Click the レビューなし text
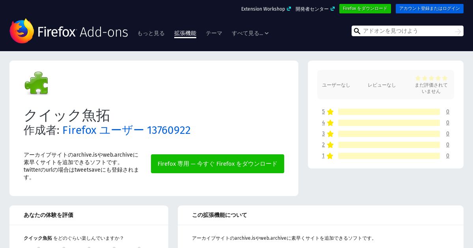The width and height of the screenshot is (473, 248). tap(382, 85)
